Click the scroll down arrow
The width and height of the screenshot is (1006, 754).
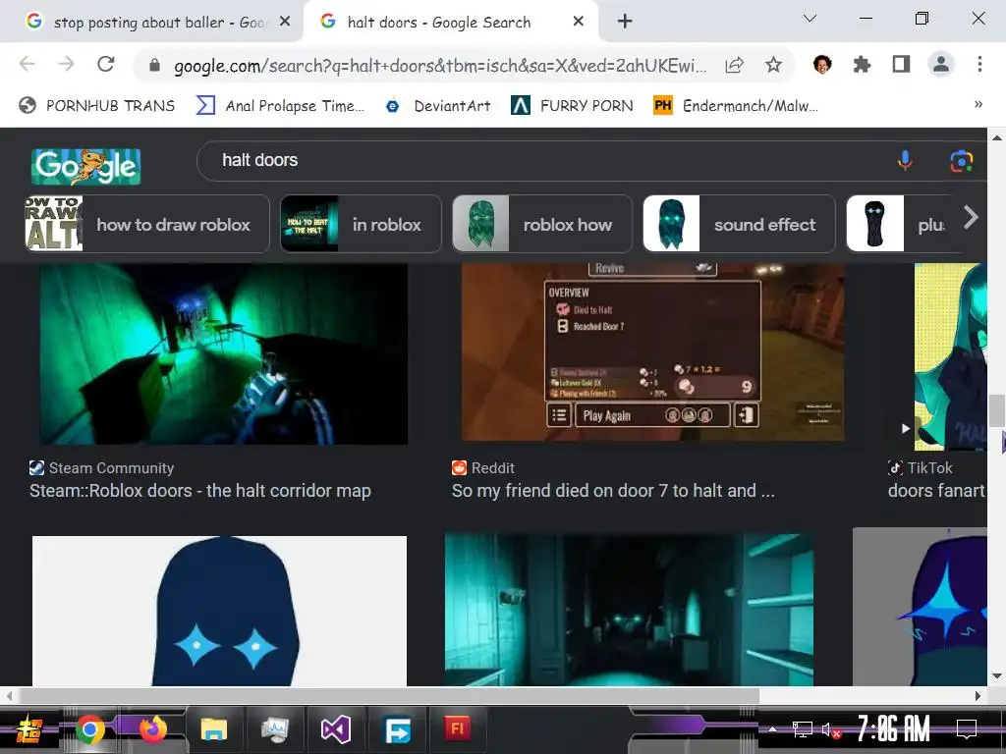pos(996,676)
